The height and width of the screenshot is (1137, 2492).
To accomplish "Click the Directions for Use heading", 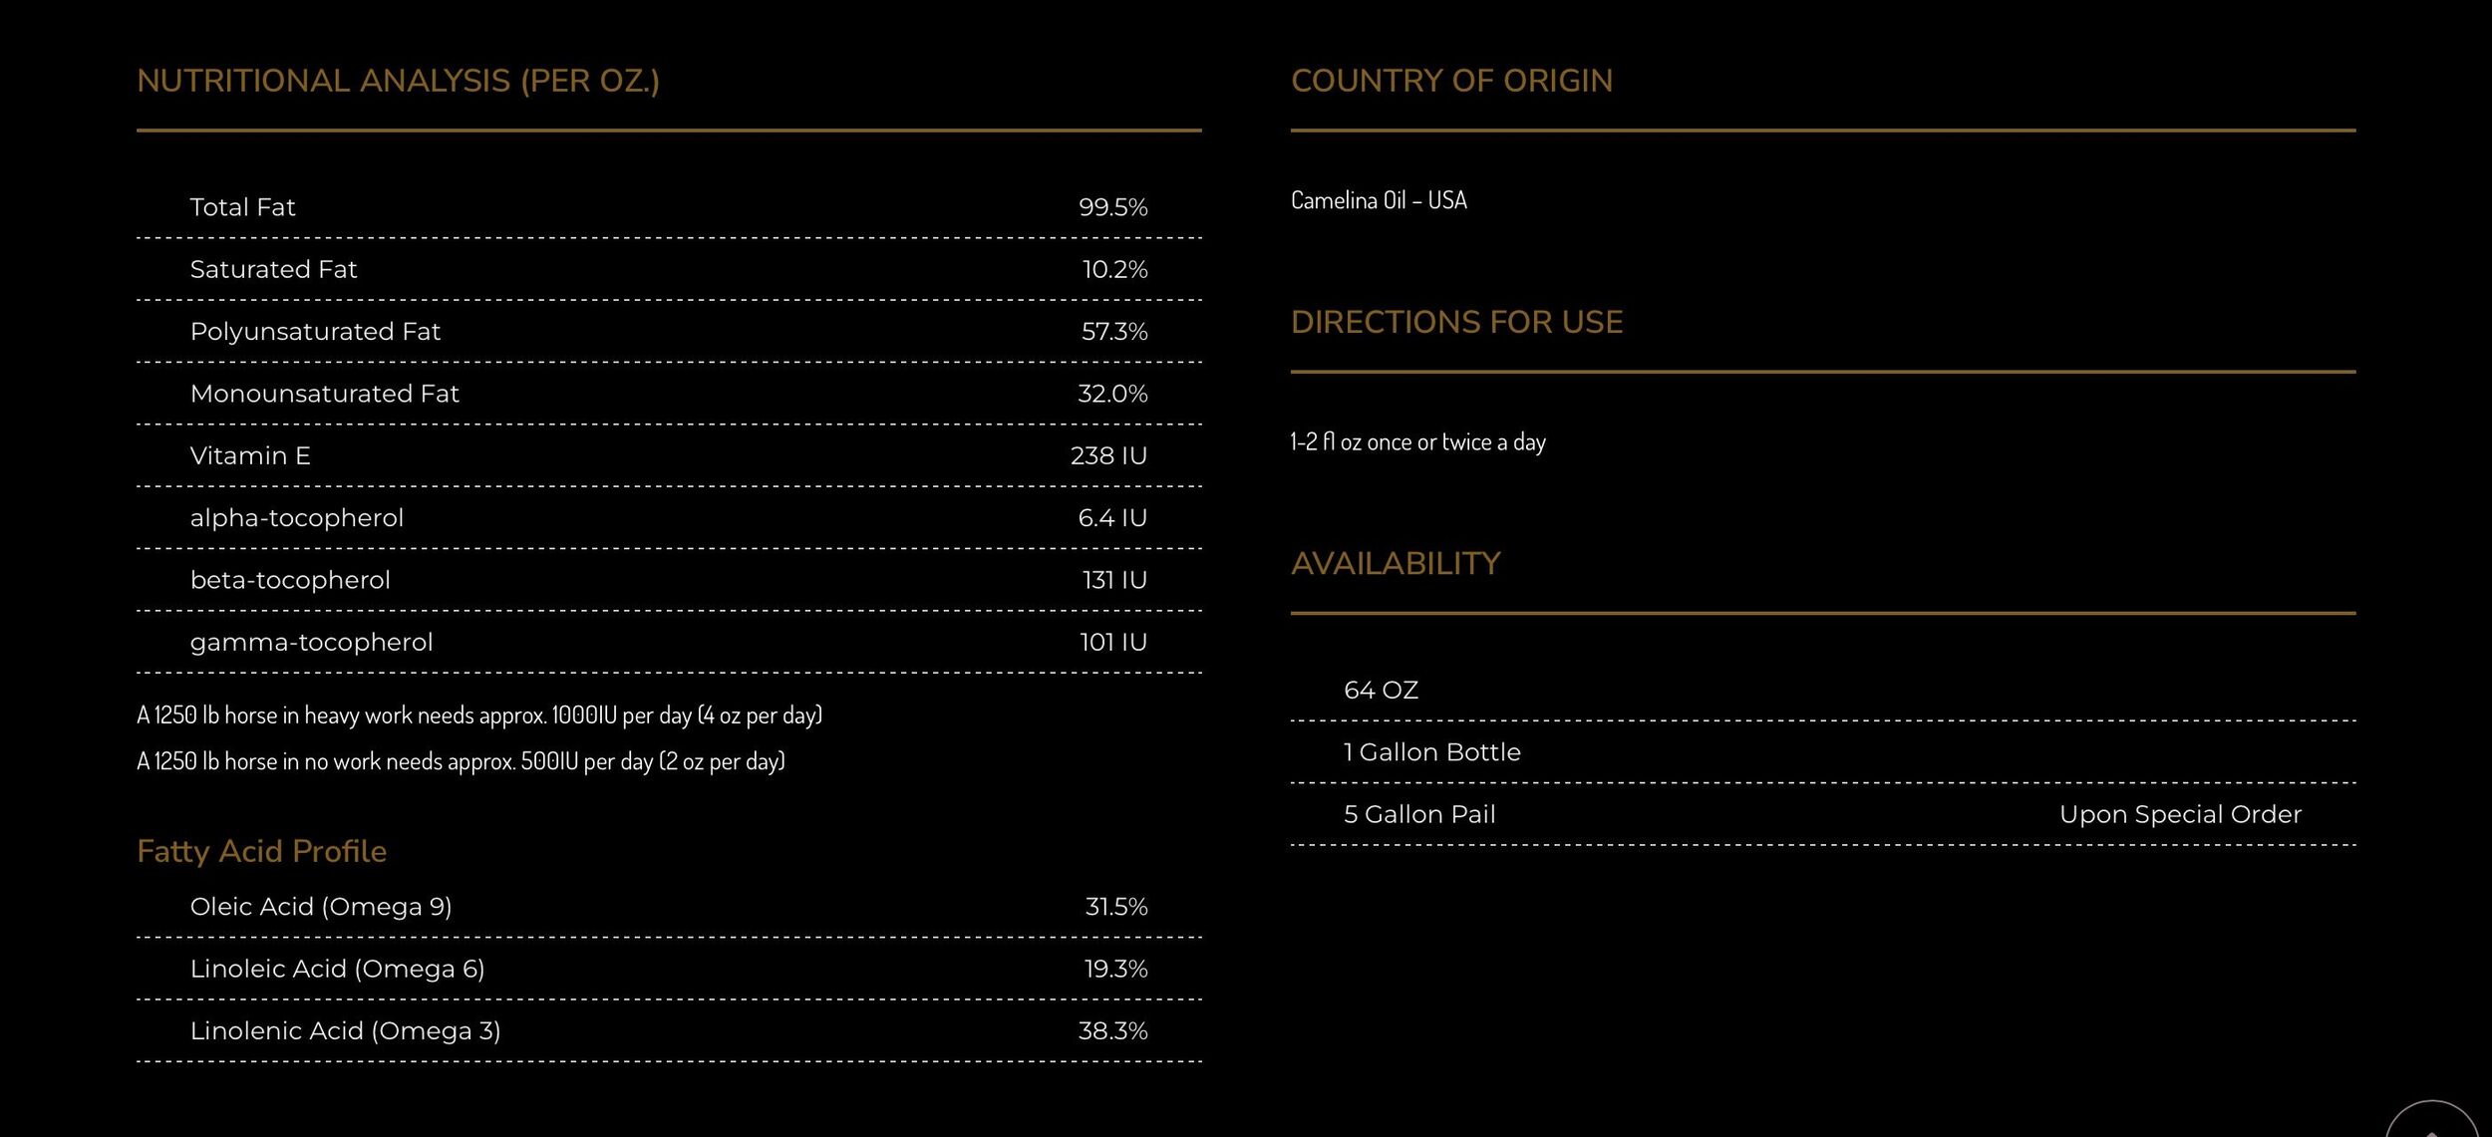I will pyautogui.click(x=1456, y=322).
